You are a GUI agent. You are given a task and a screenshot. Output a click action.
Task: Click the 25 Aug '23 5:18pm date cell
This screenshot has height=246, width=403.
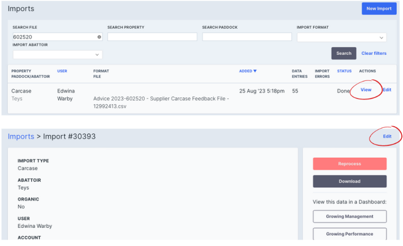262,91
